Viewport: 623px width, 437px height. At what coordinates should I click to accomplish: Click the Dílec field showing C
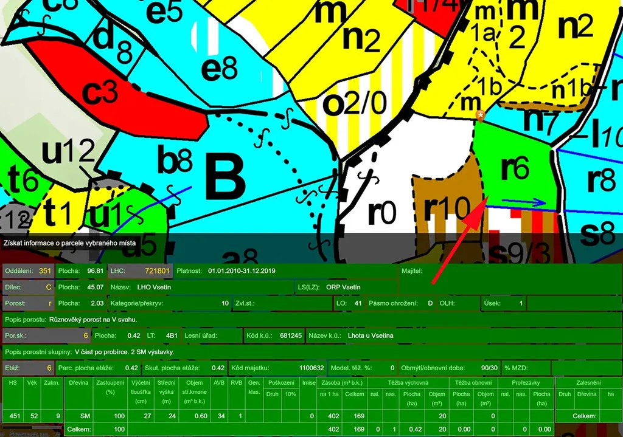coord(29,287)
